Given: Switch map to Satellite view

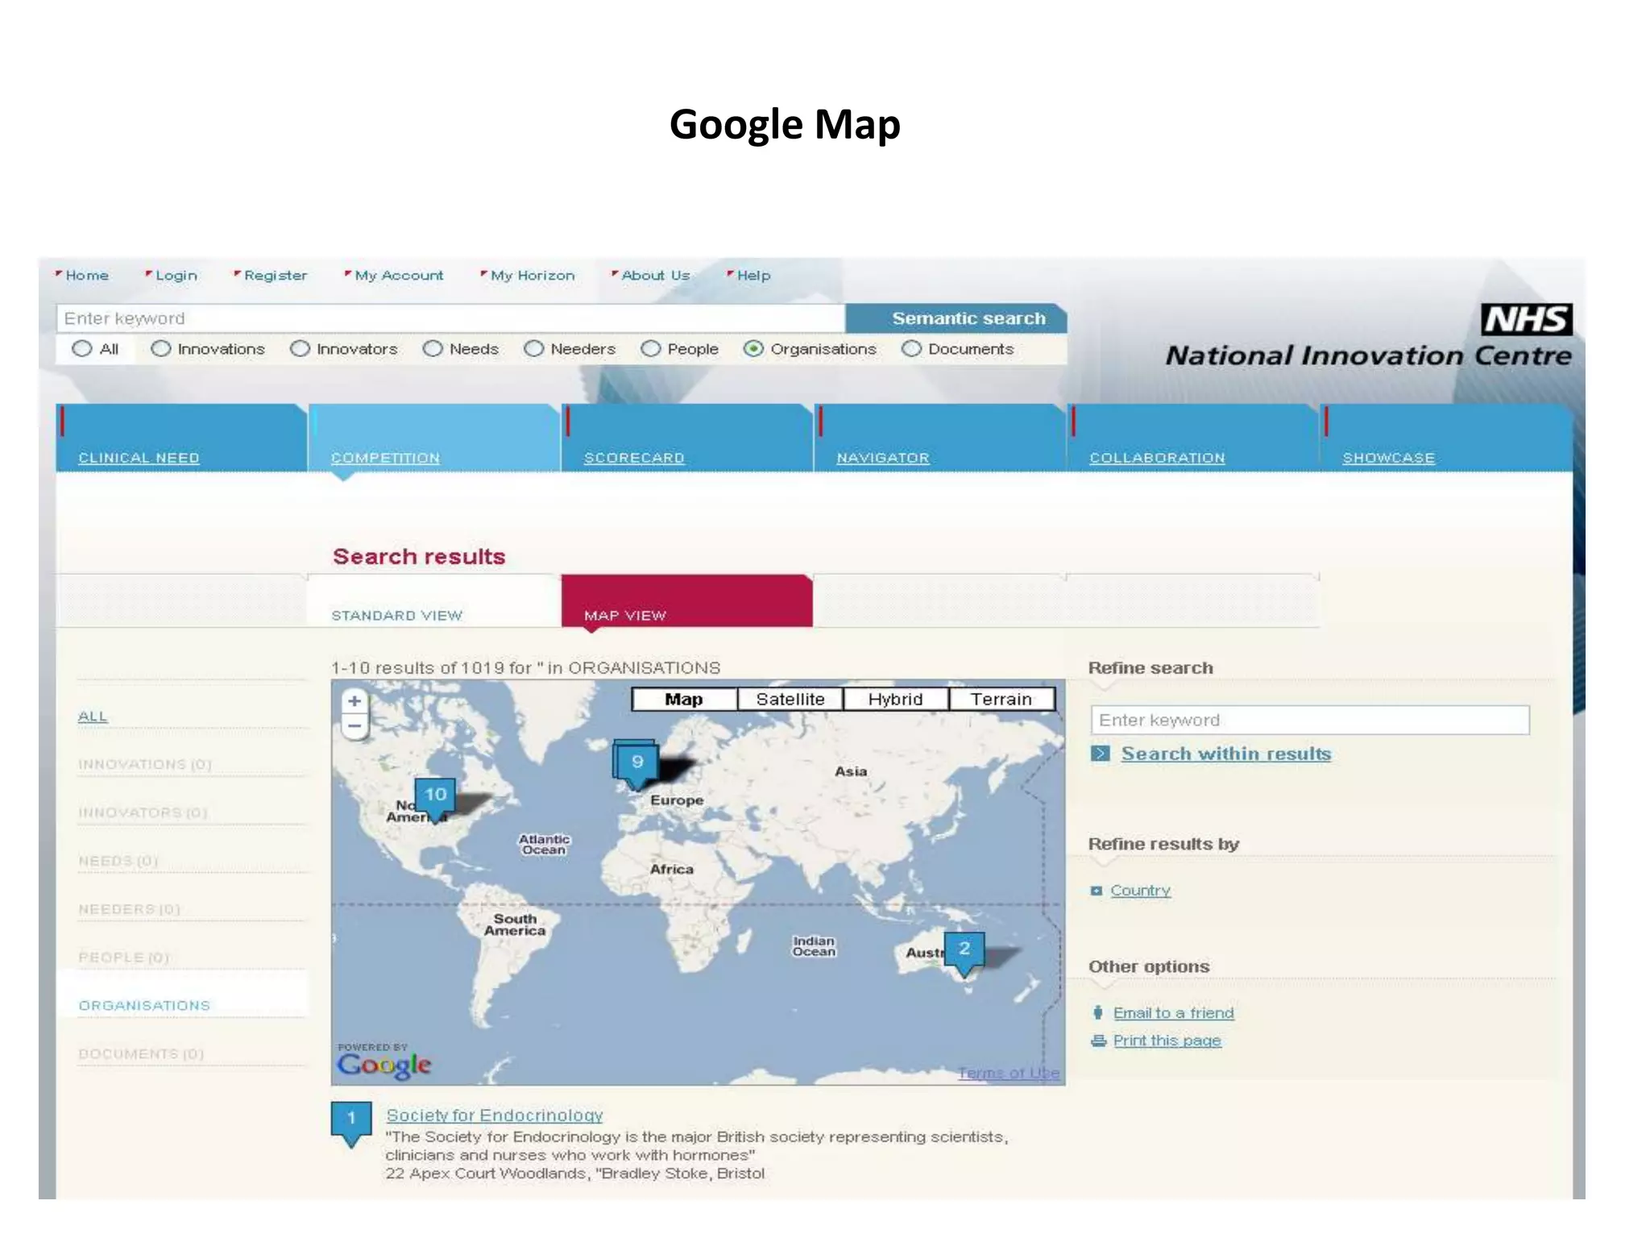Looking at the screenshot, I should click(x=790, y=700).
